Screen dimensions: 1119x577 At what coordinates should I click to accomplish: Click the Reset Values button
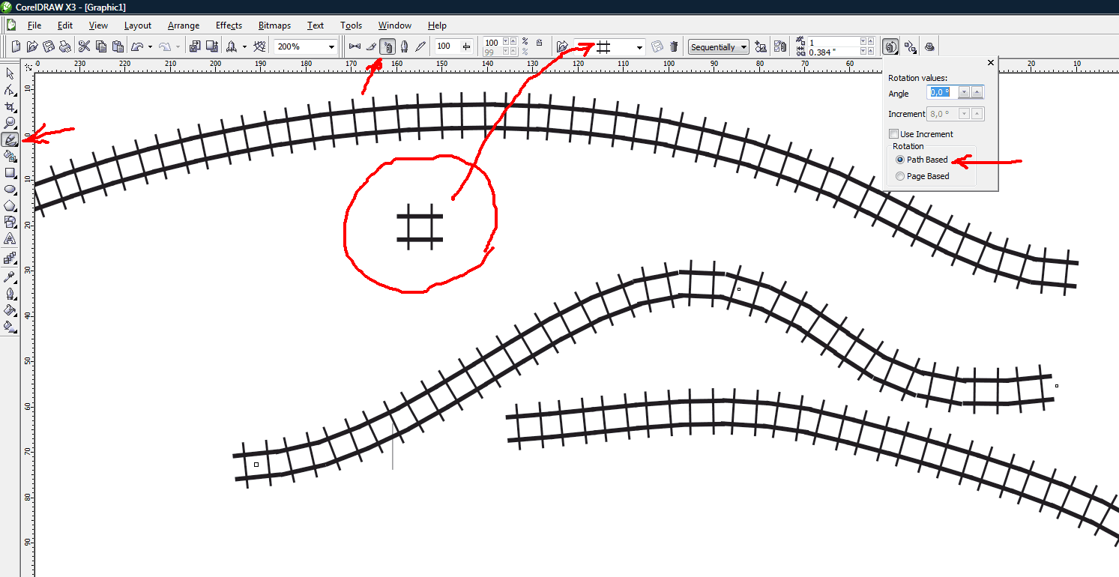(x=929, y=46)
